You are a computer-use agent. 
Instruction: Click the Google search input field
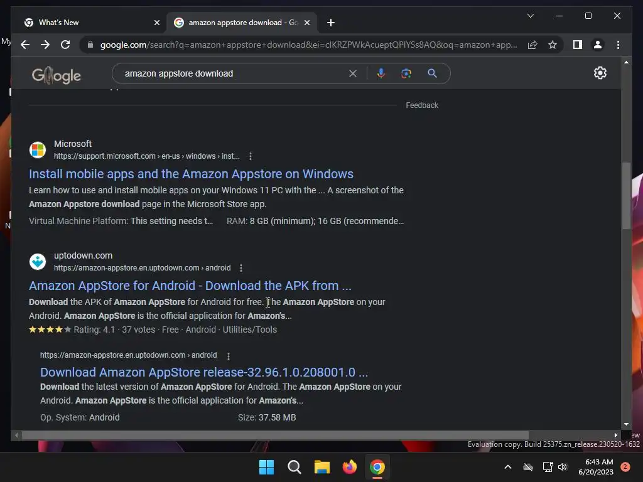tap(234, 73)
